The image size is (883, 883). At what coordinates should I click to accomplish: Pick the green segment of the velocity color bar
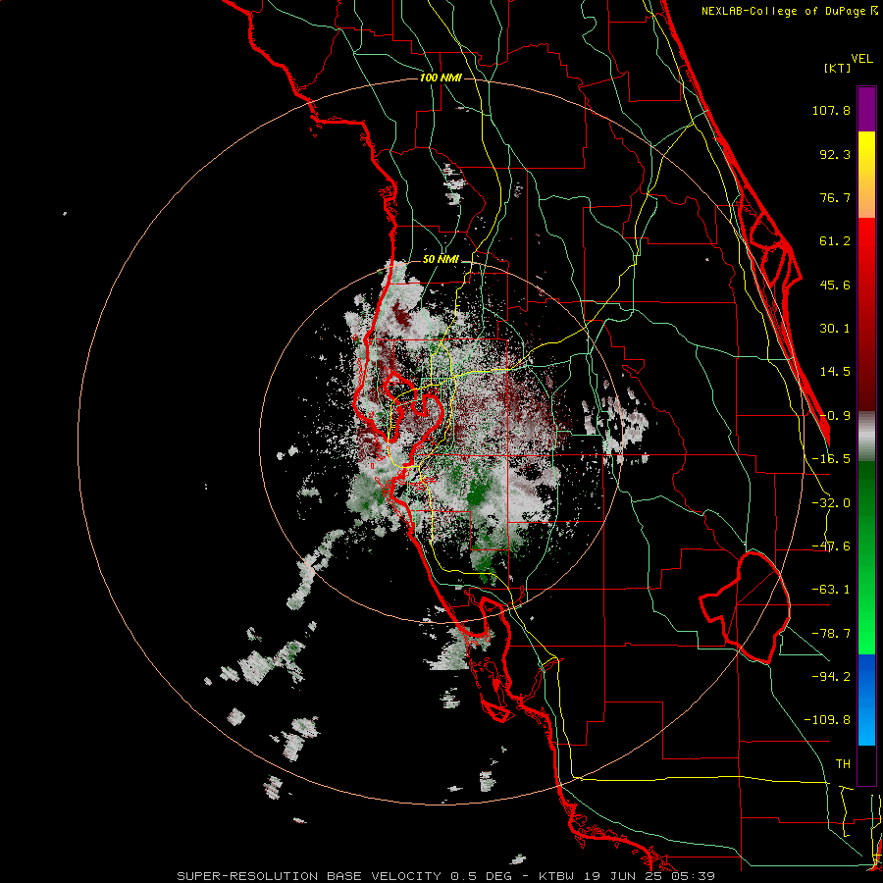866,557
